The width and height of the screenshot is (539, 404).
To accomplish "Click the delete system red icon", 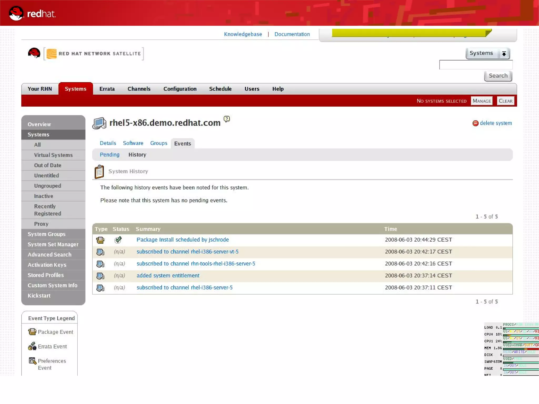I will coord(475,123).
